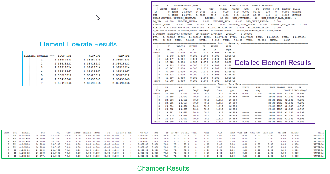330x174 pixels.
Task: Click the 'VOLFLOW' column header
Action: pos(232,87)
